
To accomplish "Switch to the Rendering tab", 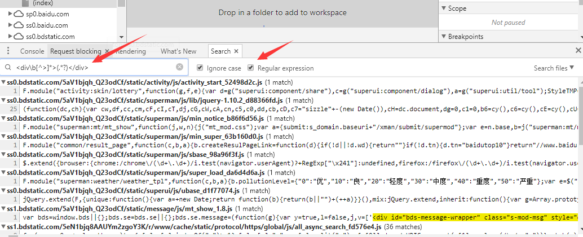I will click(130, 51).
